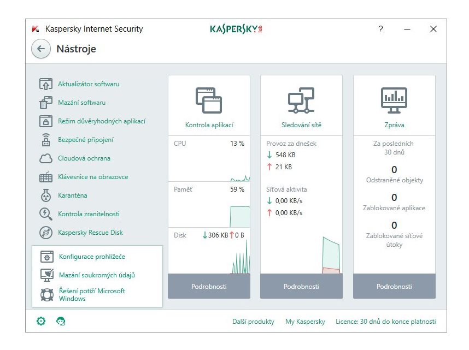Open Kontrola zranitelnosti tool

pos(89,214)
